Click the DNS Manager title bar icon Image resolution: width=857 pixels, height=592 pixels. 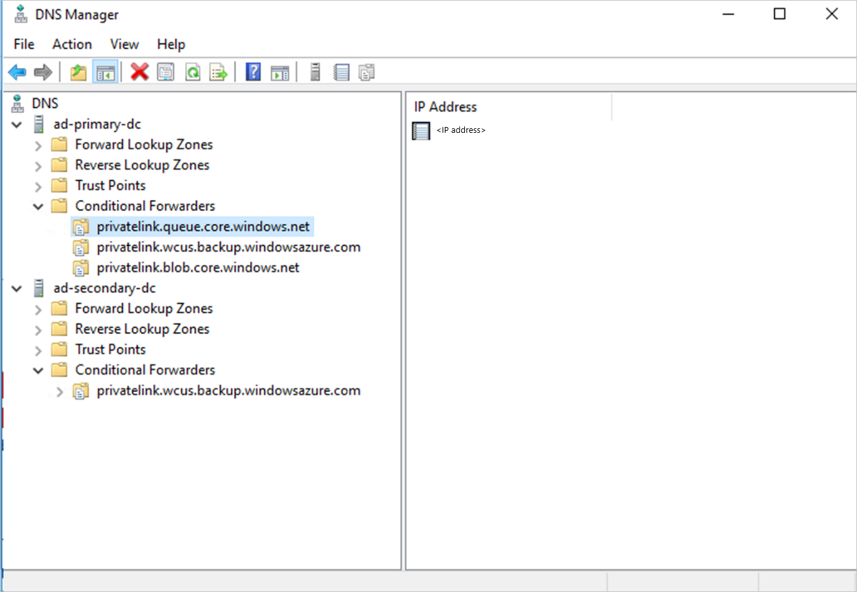19,14
